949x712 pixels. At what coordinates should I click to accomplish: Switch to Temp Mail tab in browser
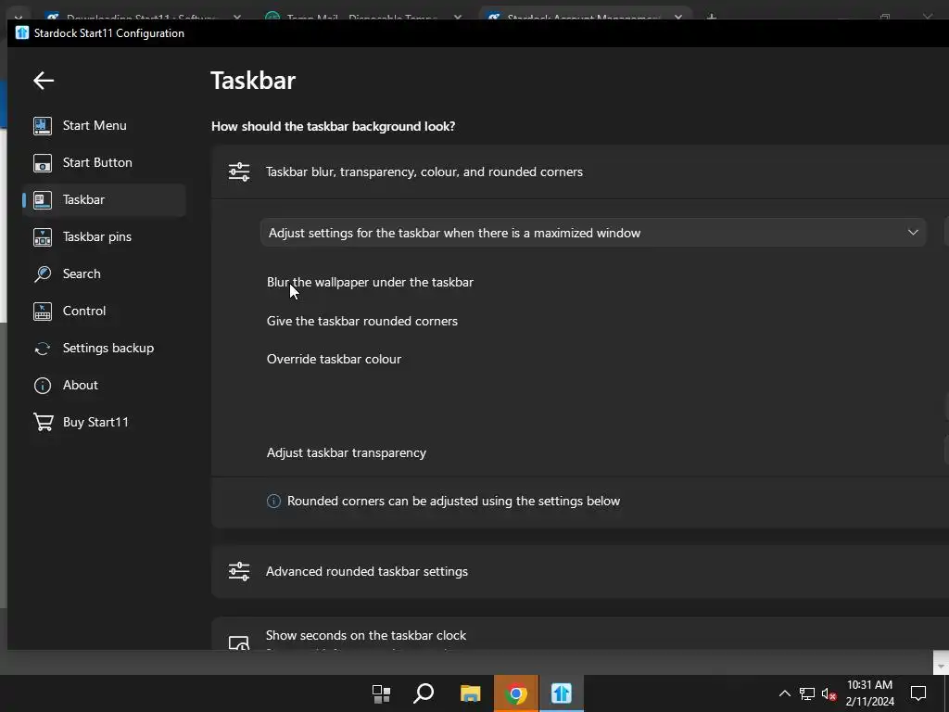pyautogui.click(x=362, y=17)
